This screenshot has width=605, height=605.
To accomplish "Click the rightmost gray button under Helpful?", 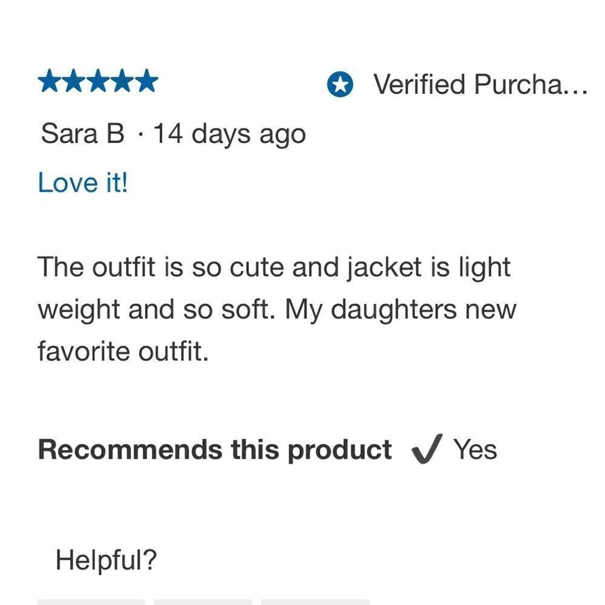I will tap(315, 602).
